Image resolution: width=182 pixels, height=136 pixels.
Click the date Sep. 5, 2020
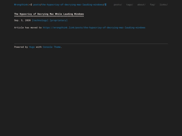[22, 20]
